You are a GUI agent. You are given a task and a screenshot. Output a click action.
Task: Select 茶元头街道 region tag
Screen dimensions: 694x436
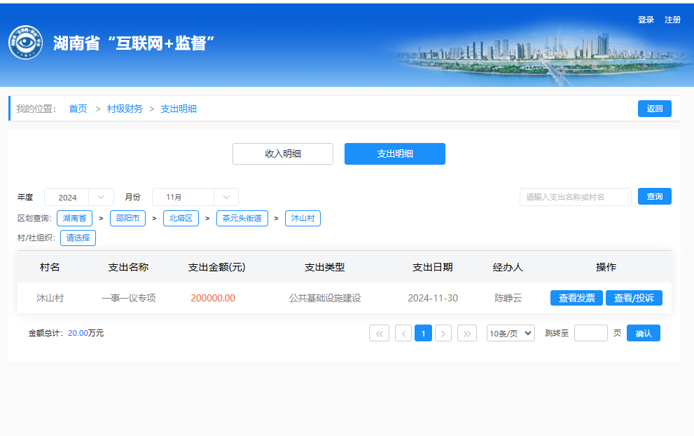(x=242, y=218)
